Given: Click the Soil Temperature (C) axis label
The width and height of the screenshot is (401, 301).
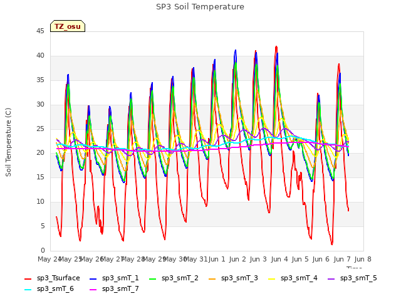Looking at the screenshot, I should tap(8, 142).
